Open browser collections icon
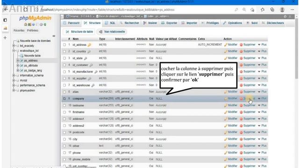This screenshot has height=168, width=299. tap(272, 9)
